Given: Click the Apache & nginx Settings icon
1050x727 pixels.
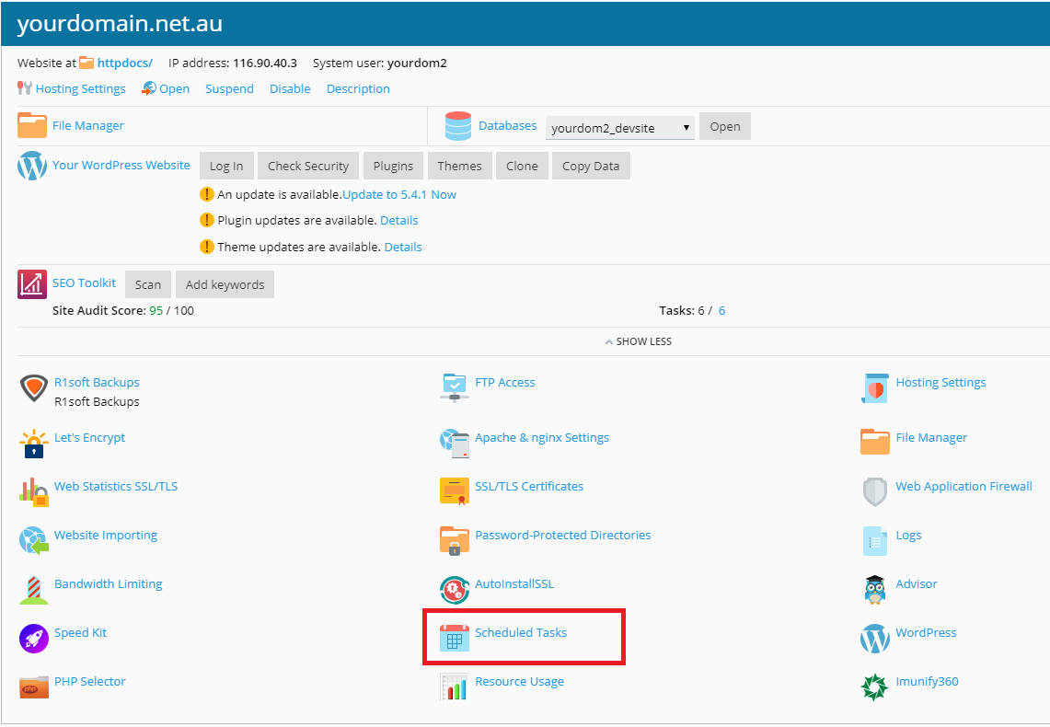Looking at the screenshot, I should (x=454, y=444).
